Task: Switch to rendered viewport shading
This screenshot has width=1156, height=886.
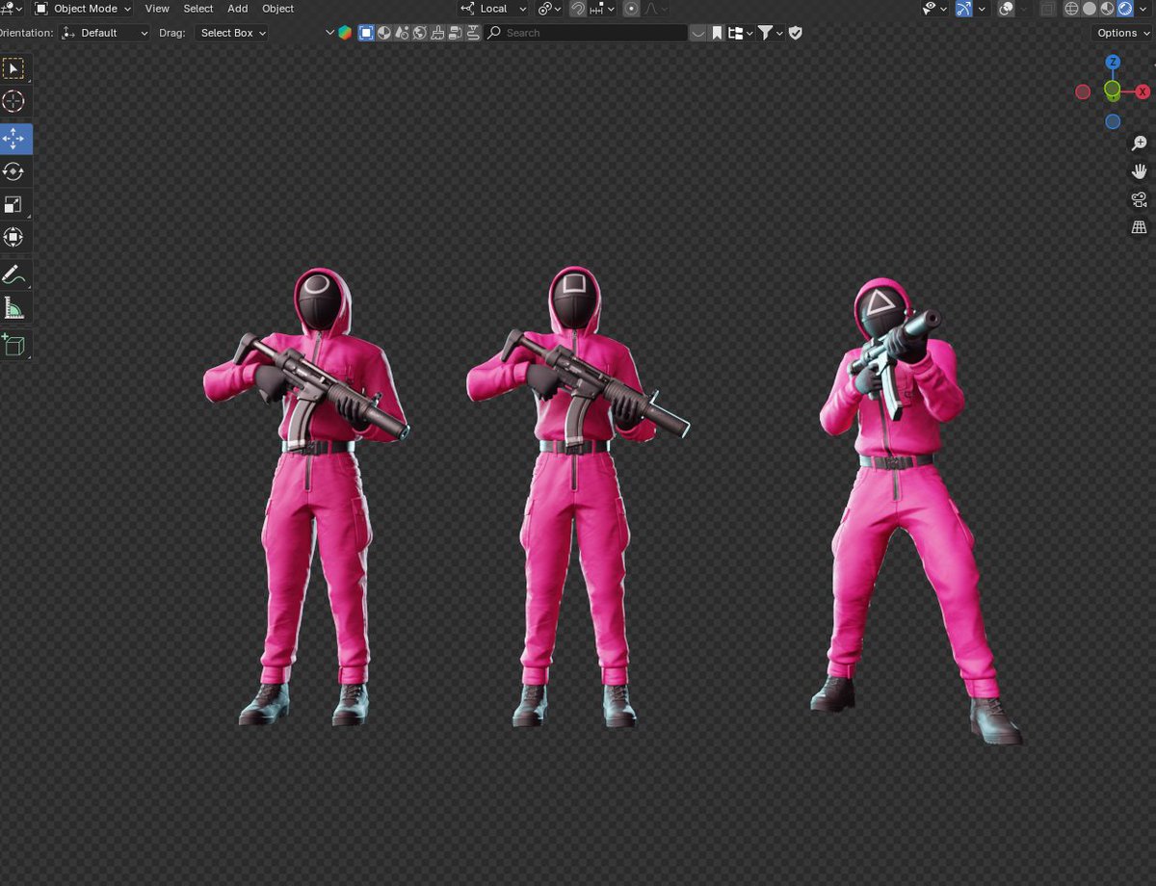Action: coord(1124,9)
